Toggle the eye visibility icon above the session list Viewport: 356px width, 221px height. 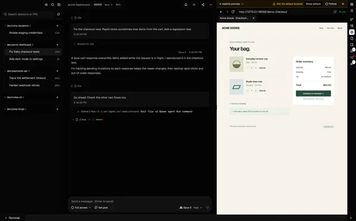tap(46, 5)
